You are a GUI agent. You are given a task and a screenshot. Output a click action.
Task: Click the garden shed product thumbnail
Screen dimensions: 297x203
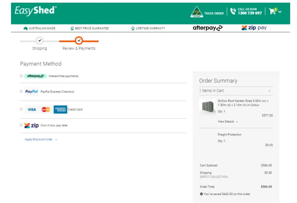(207, 107)
